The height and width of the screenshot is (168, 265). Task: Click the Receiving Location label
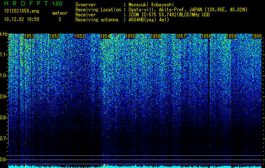coord(98,10)
